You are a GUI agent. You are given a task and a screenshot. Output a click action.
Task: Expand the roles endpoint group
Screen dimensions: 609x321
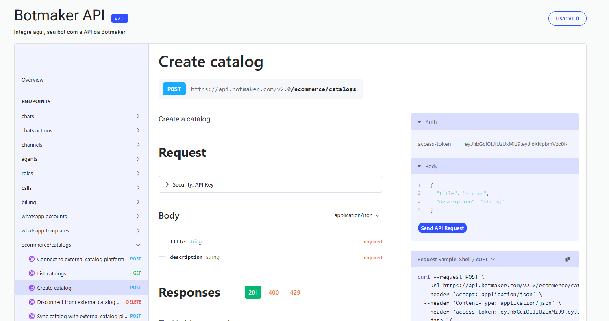(x=81, y=173)
